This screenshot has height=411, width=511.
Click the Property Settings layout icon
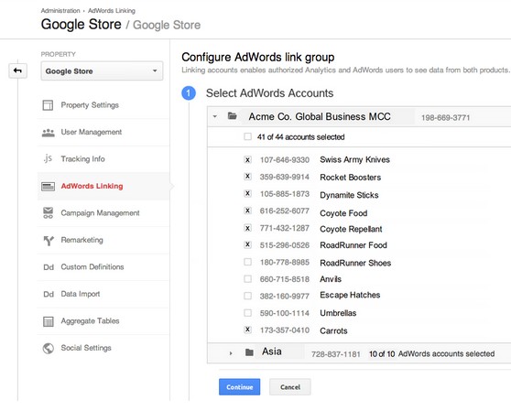pos(48,105)
